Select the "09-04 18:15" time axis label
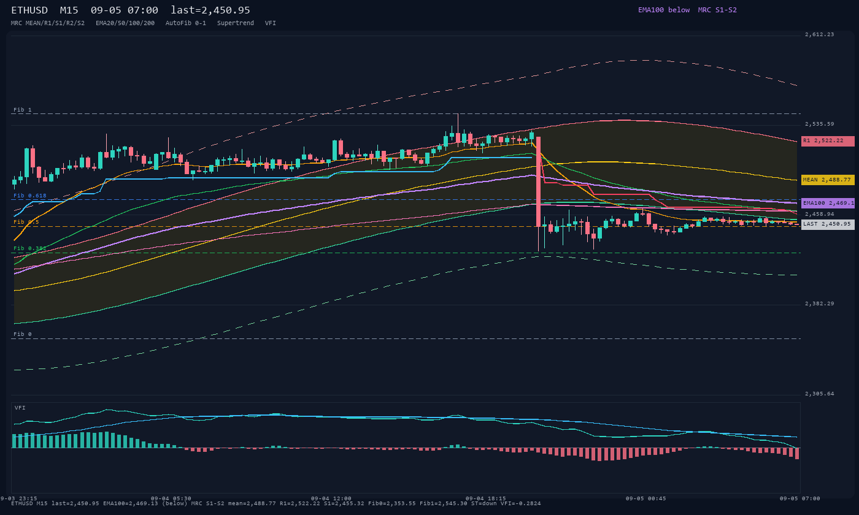 486,498
